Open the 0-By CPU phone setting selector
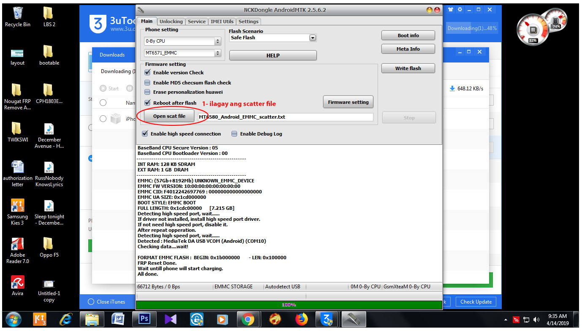 click(183, 41)
